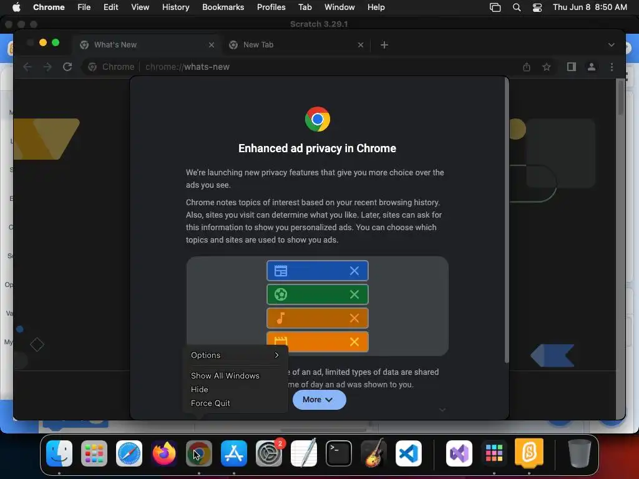The height and width of the screenshot is (479, 639).
Task: Open the Chrome profile menu
Action: (592, 67)
